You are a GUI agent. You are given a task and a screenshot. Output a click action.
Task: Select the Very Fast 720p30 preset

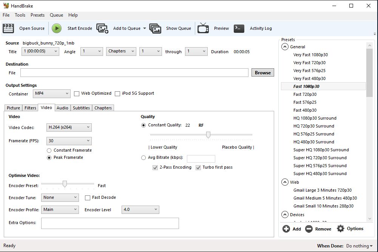click(310, 63)
